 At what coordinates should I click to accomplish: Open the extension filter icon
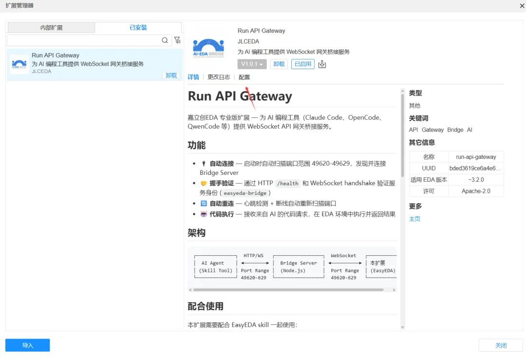click(177, 40)
